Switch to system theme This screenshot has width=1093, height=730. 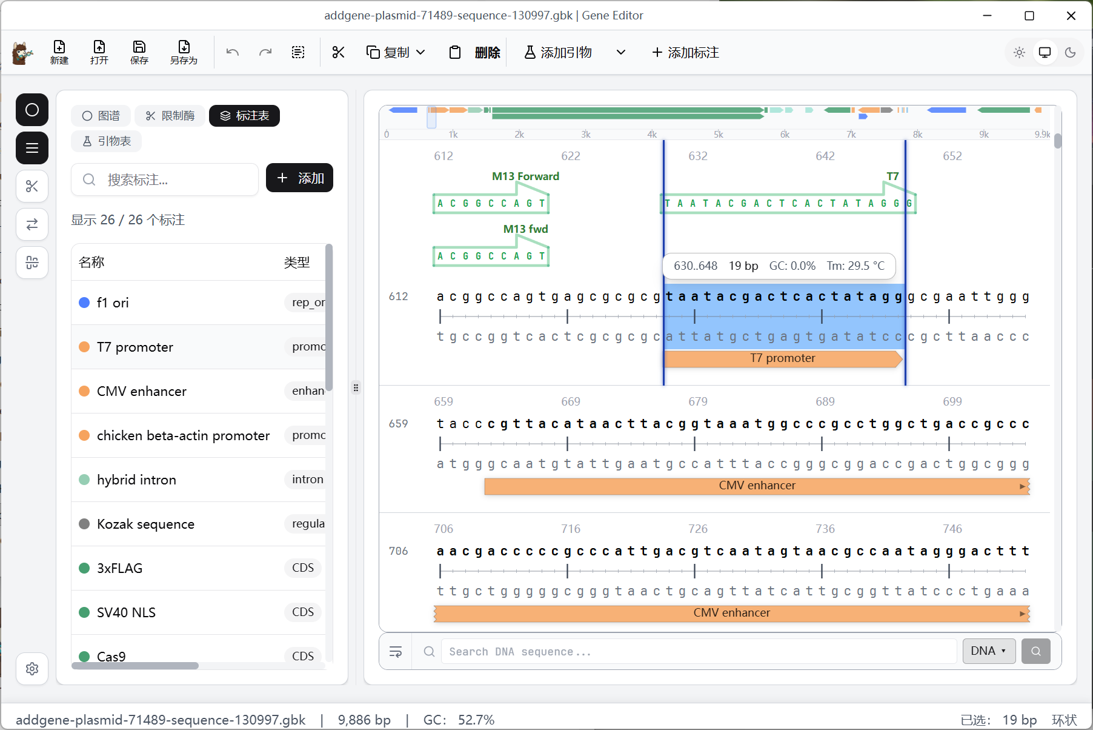(1045, 53)
